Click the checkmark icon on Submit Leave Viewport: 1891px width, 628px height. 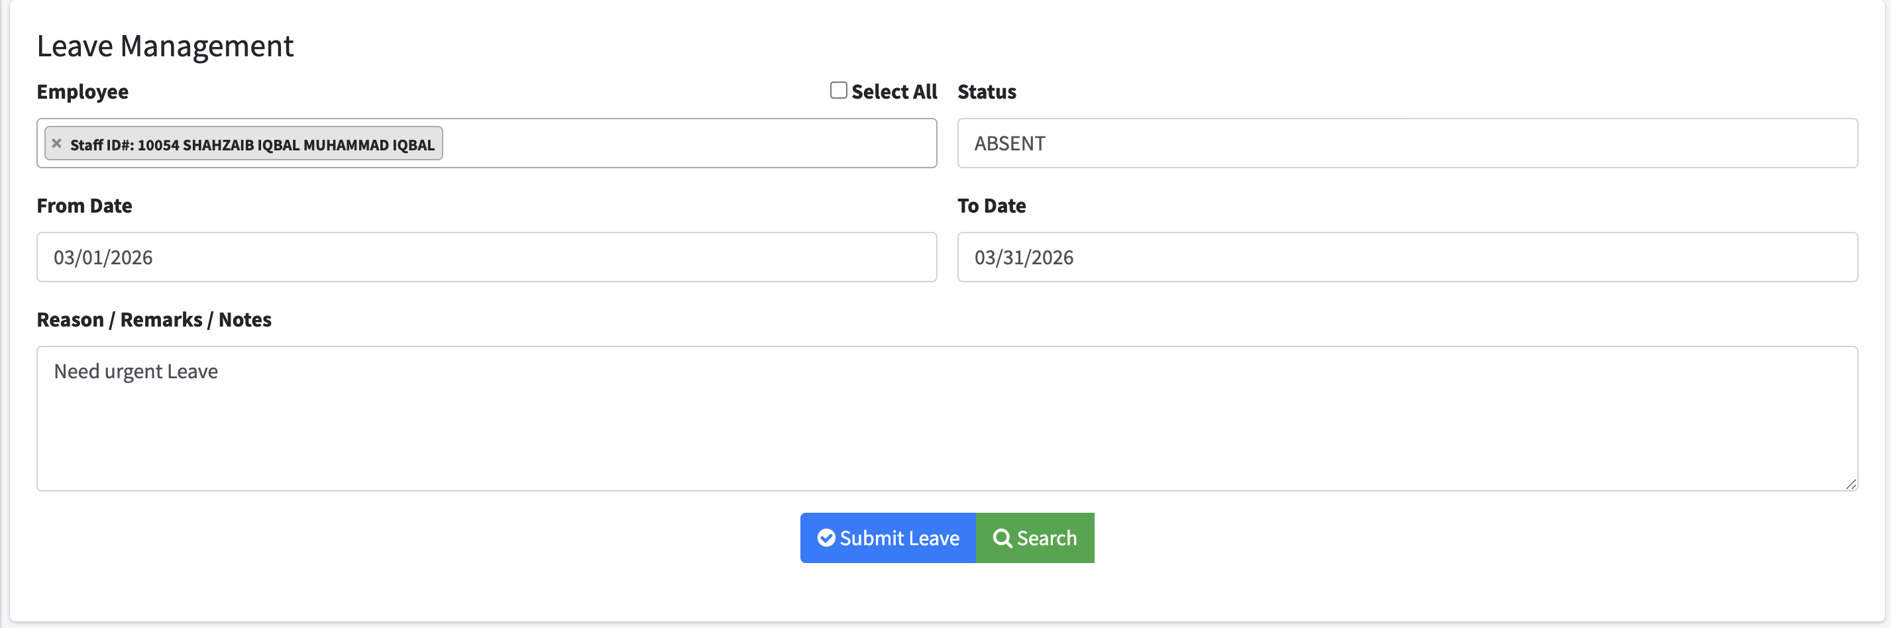coord(826,538)
